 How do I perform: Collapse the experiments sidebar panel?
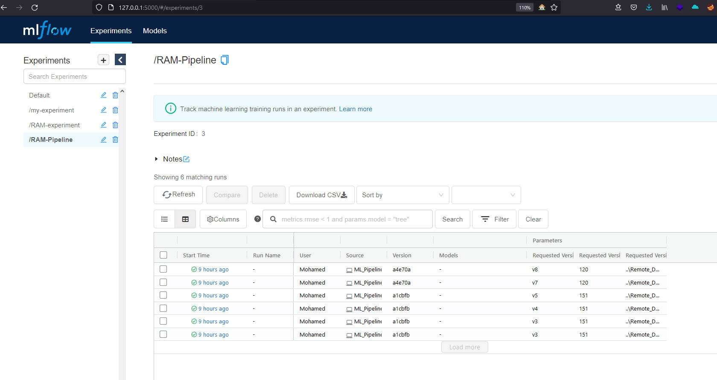[120, 60]
